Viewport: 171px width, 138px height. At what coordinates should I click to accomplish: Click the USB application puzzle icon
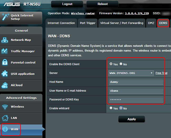coord(5,74)
